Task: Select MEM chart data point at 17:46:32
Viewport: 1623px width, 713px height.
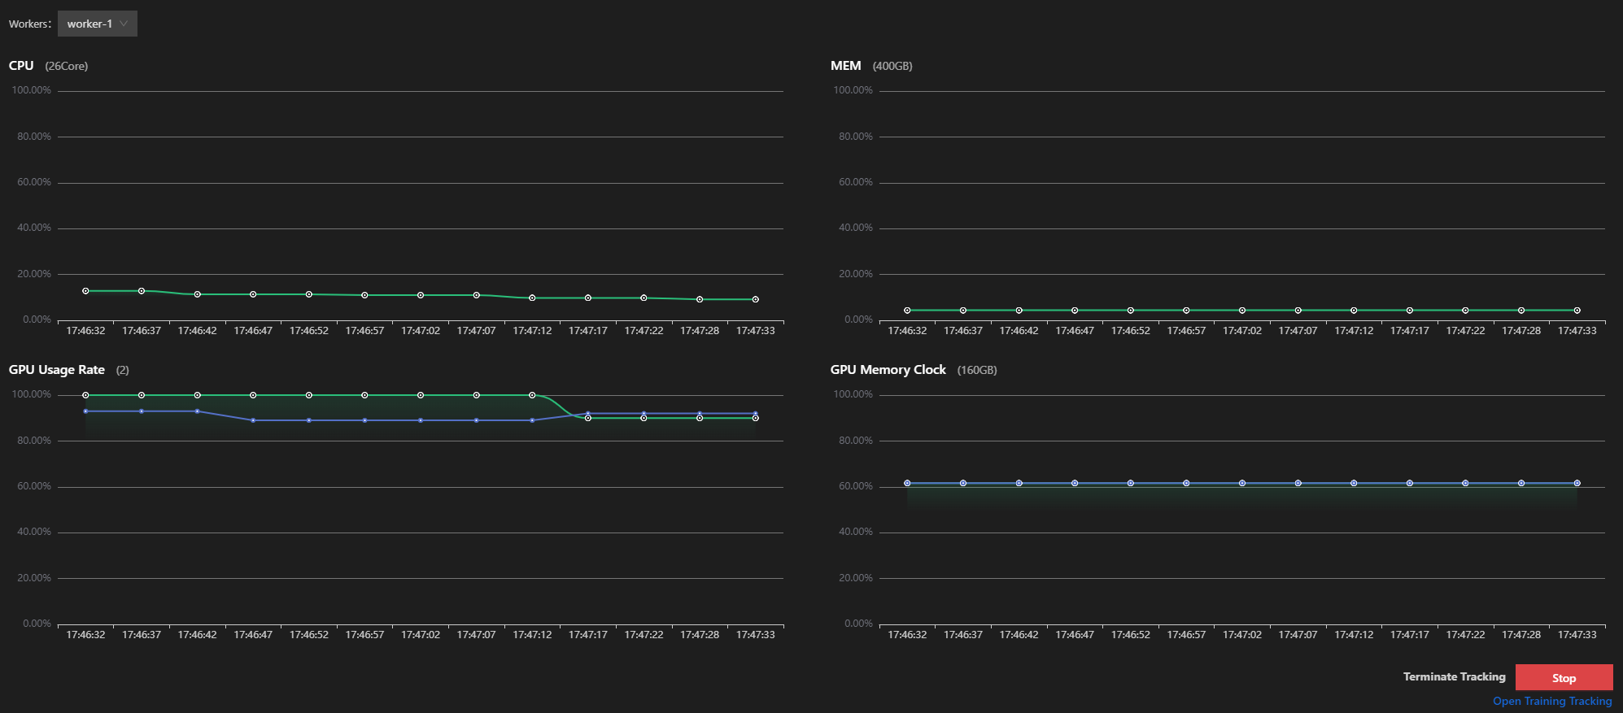Action: click(907, 311)
